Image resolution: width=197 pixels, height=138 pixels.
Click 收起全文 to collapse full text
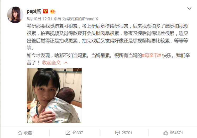tap(51, 63)
